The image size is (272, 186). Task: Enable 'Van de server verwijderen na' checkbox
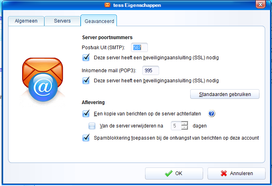pos(92,126)
